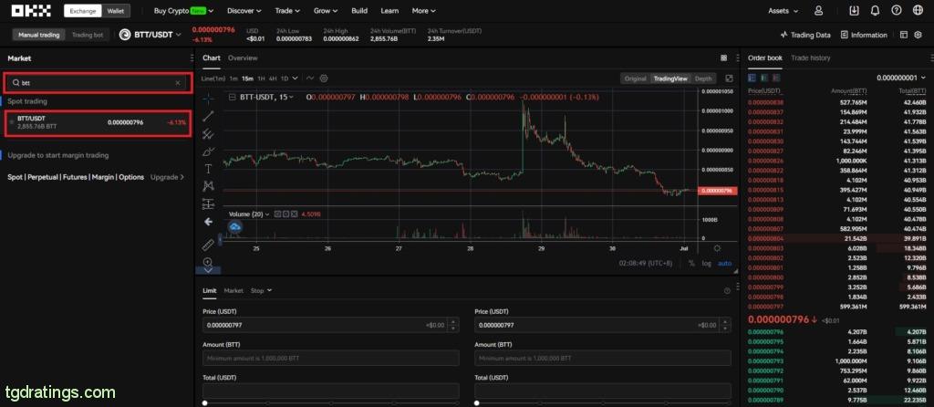Switch to the Trade history tab
This screenshot has height=407, width=934.
[x=810, y=57]
